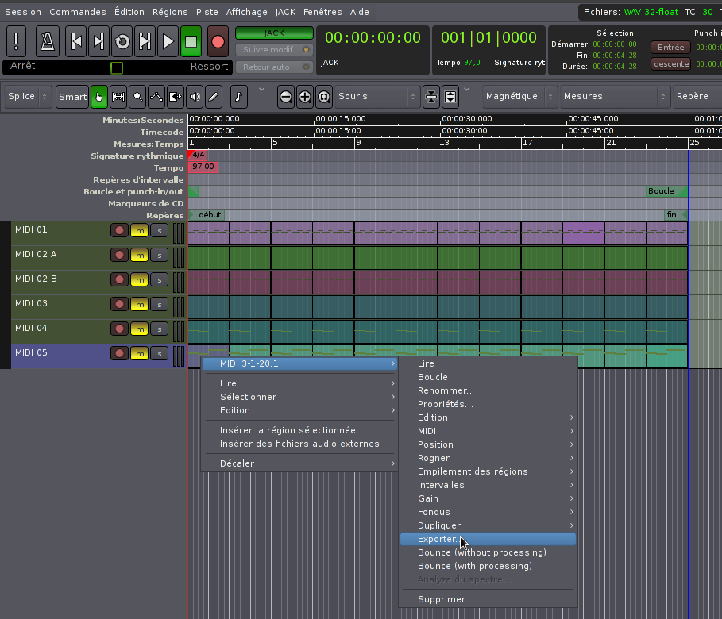Toggle loop playback in the transport bar
The width and height of the screenshot is (722, 619).
point(122,41)
